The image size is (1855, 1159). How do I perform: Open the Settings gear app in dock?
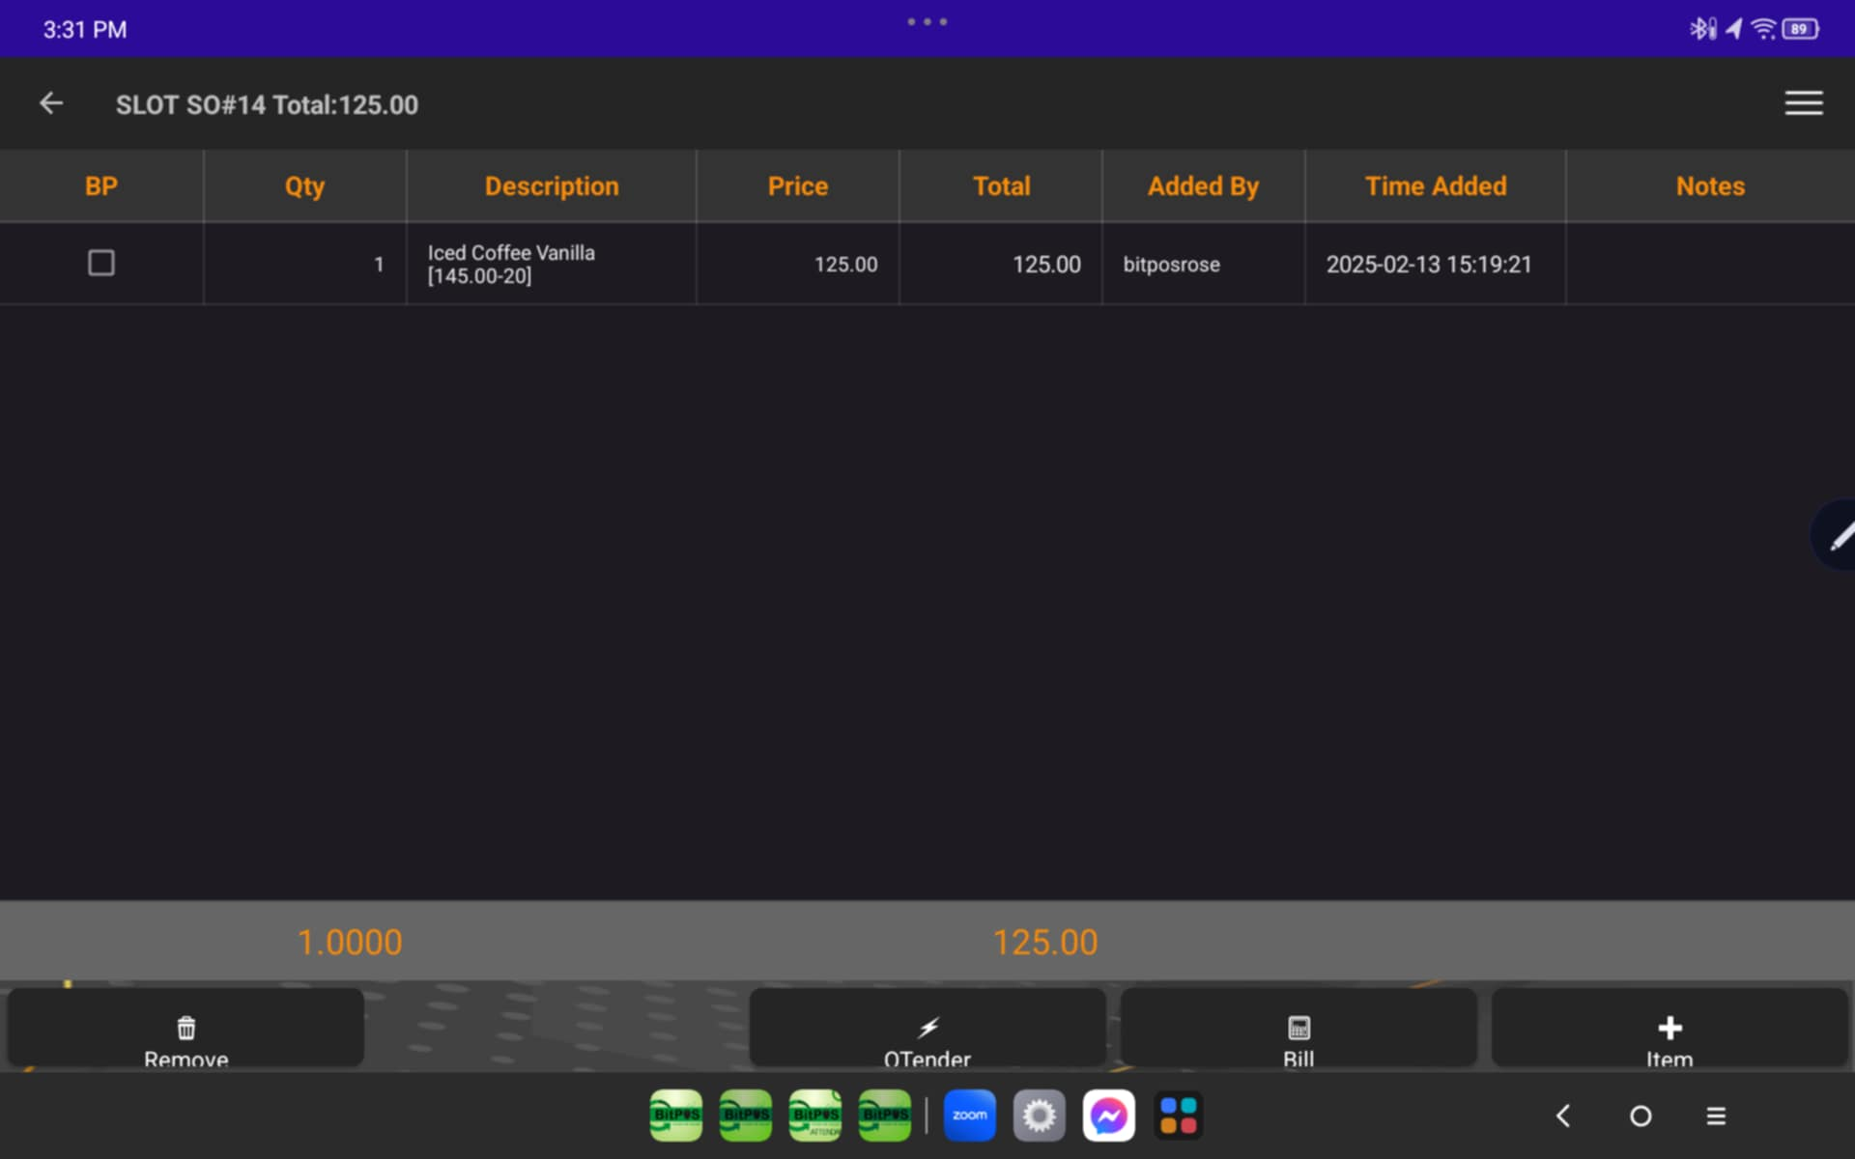coord(1039,1116)
